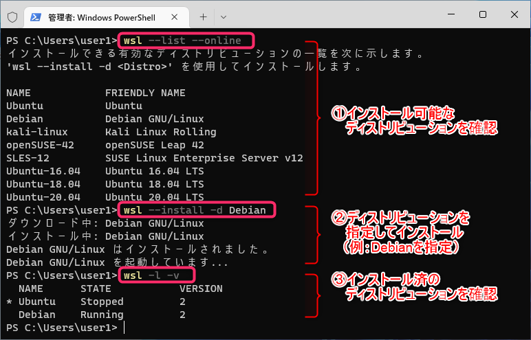The image size is (531, 340).
Task: Close the Windows PowerShell tab
Action: 175,17
